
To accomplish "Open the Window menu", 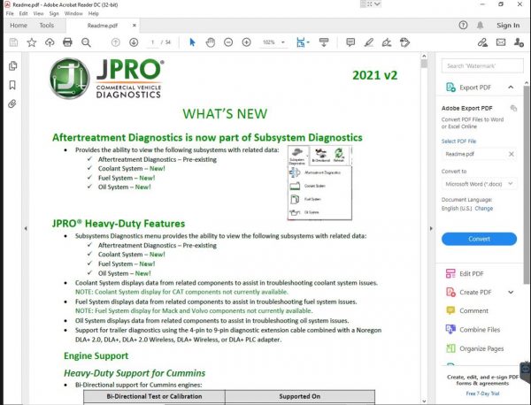I will click(x=73, y=13).
